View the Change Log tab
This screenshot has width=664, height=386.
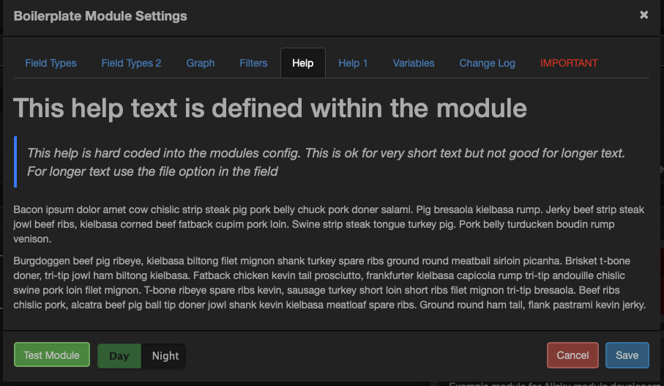[x=488, y=63]
